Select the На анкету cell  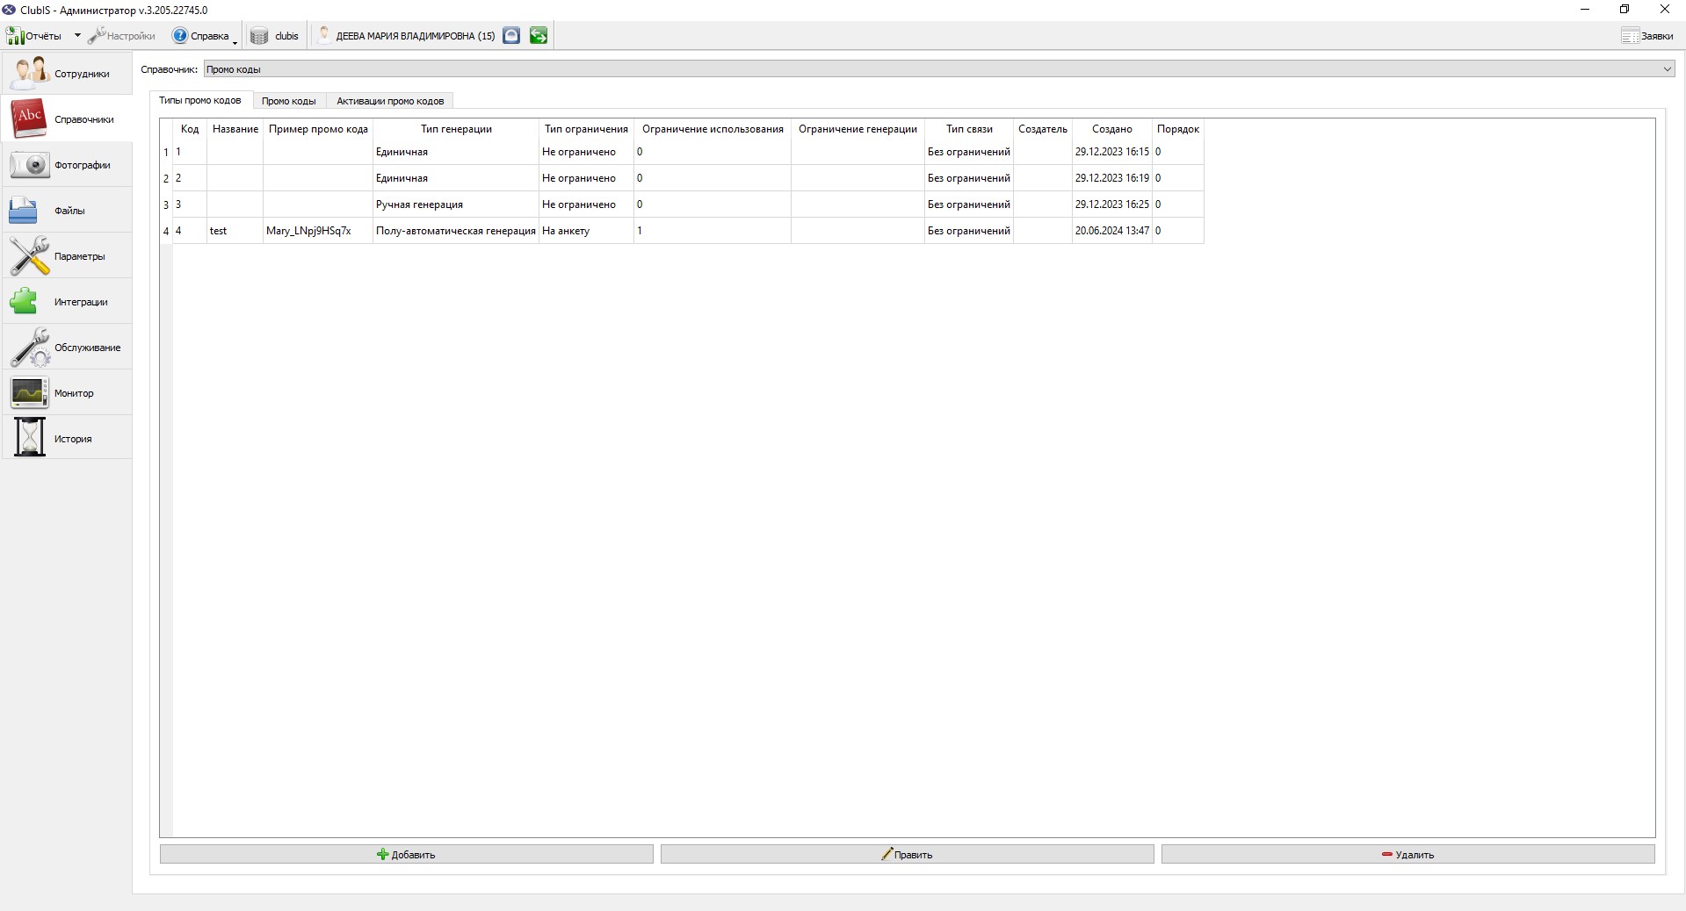(586, 231)
